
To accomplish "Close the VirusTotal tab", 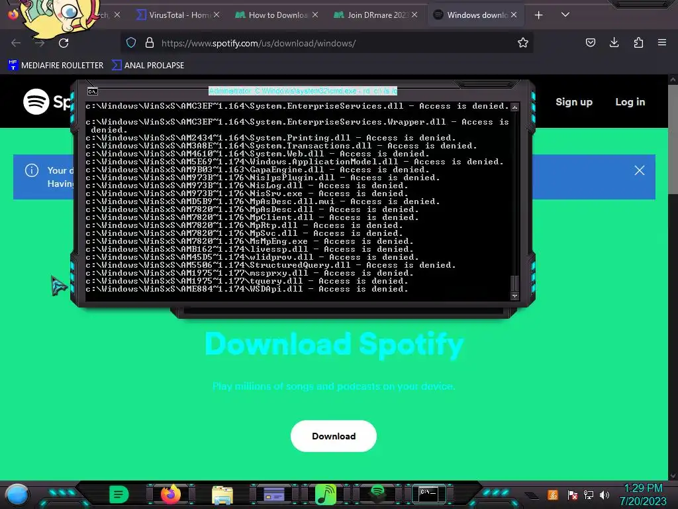I will 217,15.
